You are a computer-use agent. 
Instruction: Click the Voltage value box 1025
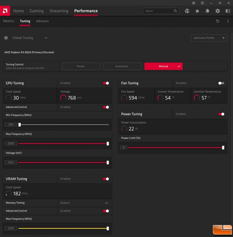coord(11,163)
